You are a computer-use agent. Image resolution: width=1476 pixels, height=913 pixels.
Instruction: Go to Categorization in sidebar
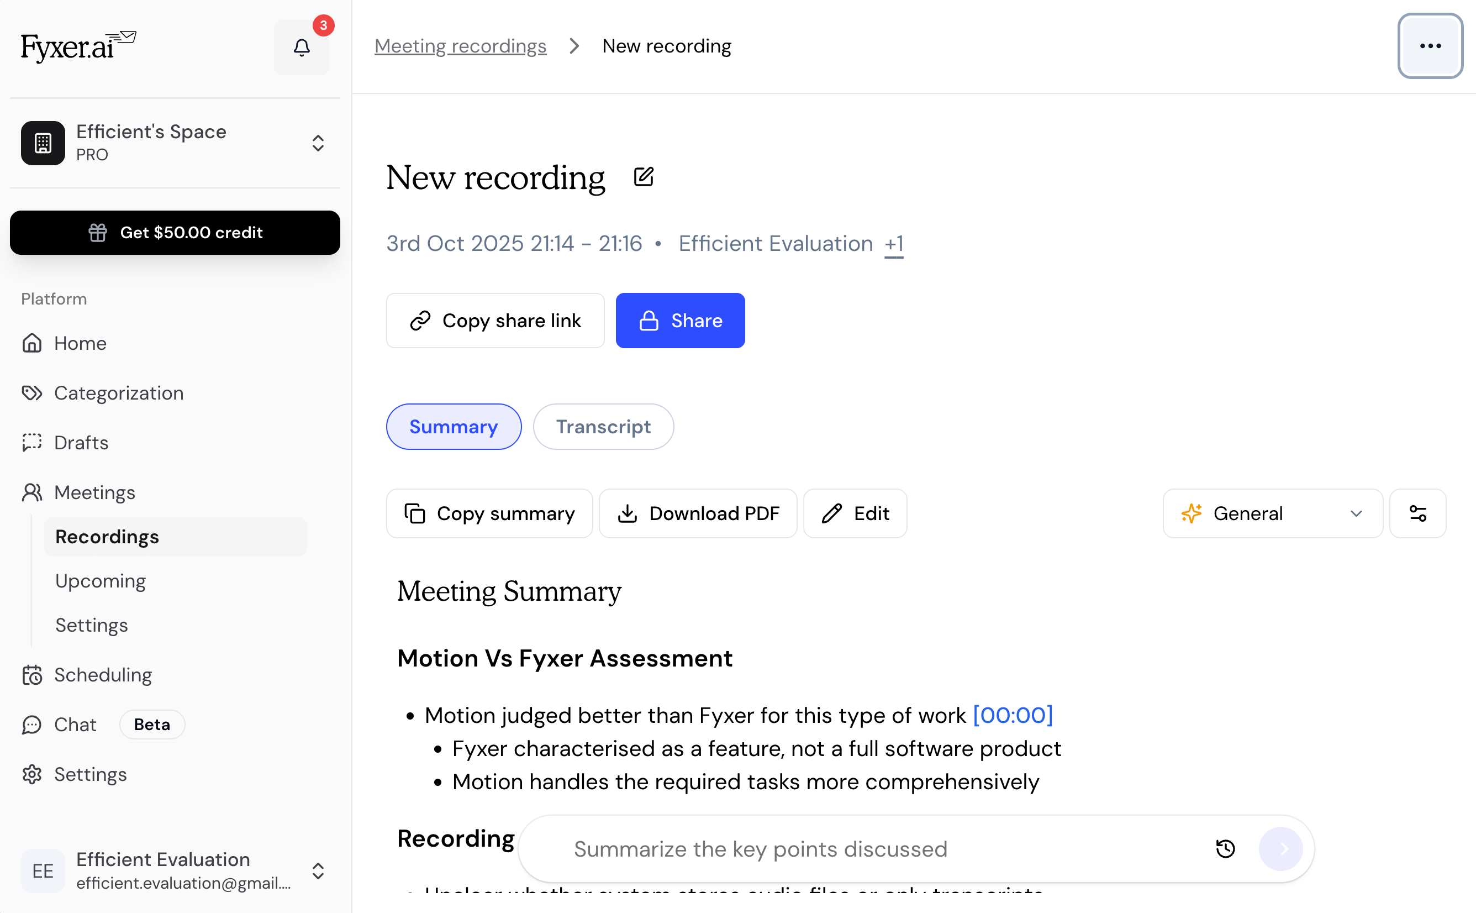tap(118, 393)
